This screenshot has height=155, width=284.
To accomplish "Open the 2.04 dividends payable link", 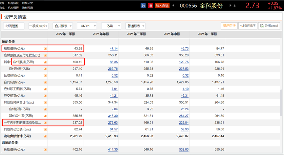I will (x=115, y=109).
